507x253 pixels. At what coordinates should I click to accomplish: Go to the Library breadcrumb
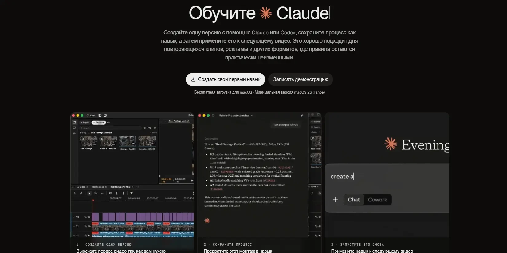(x=83, y=133)
